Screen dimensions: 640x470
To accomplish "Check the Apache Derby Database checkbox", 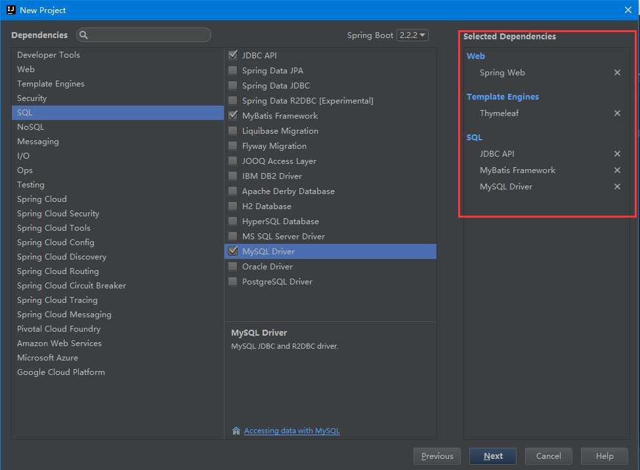I will coord(232,191).
